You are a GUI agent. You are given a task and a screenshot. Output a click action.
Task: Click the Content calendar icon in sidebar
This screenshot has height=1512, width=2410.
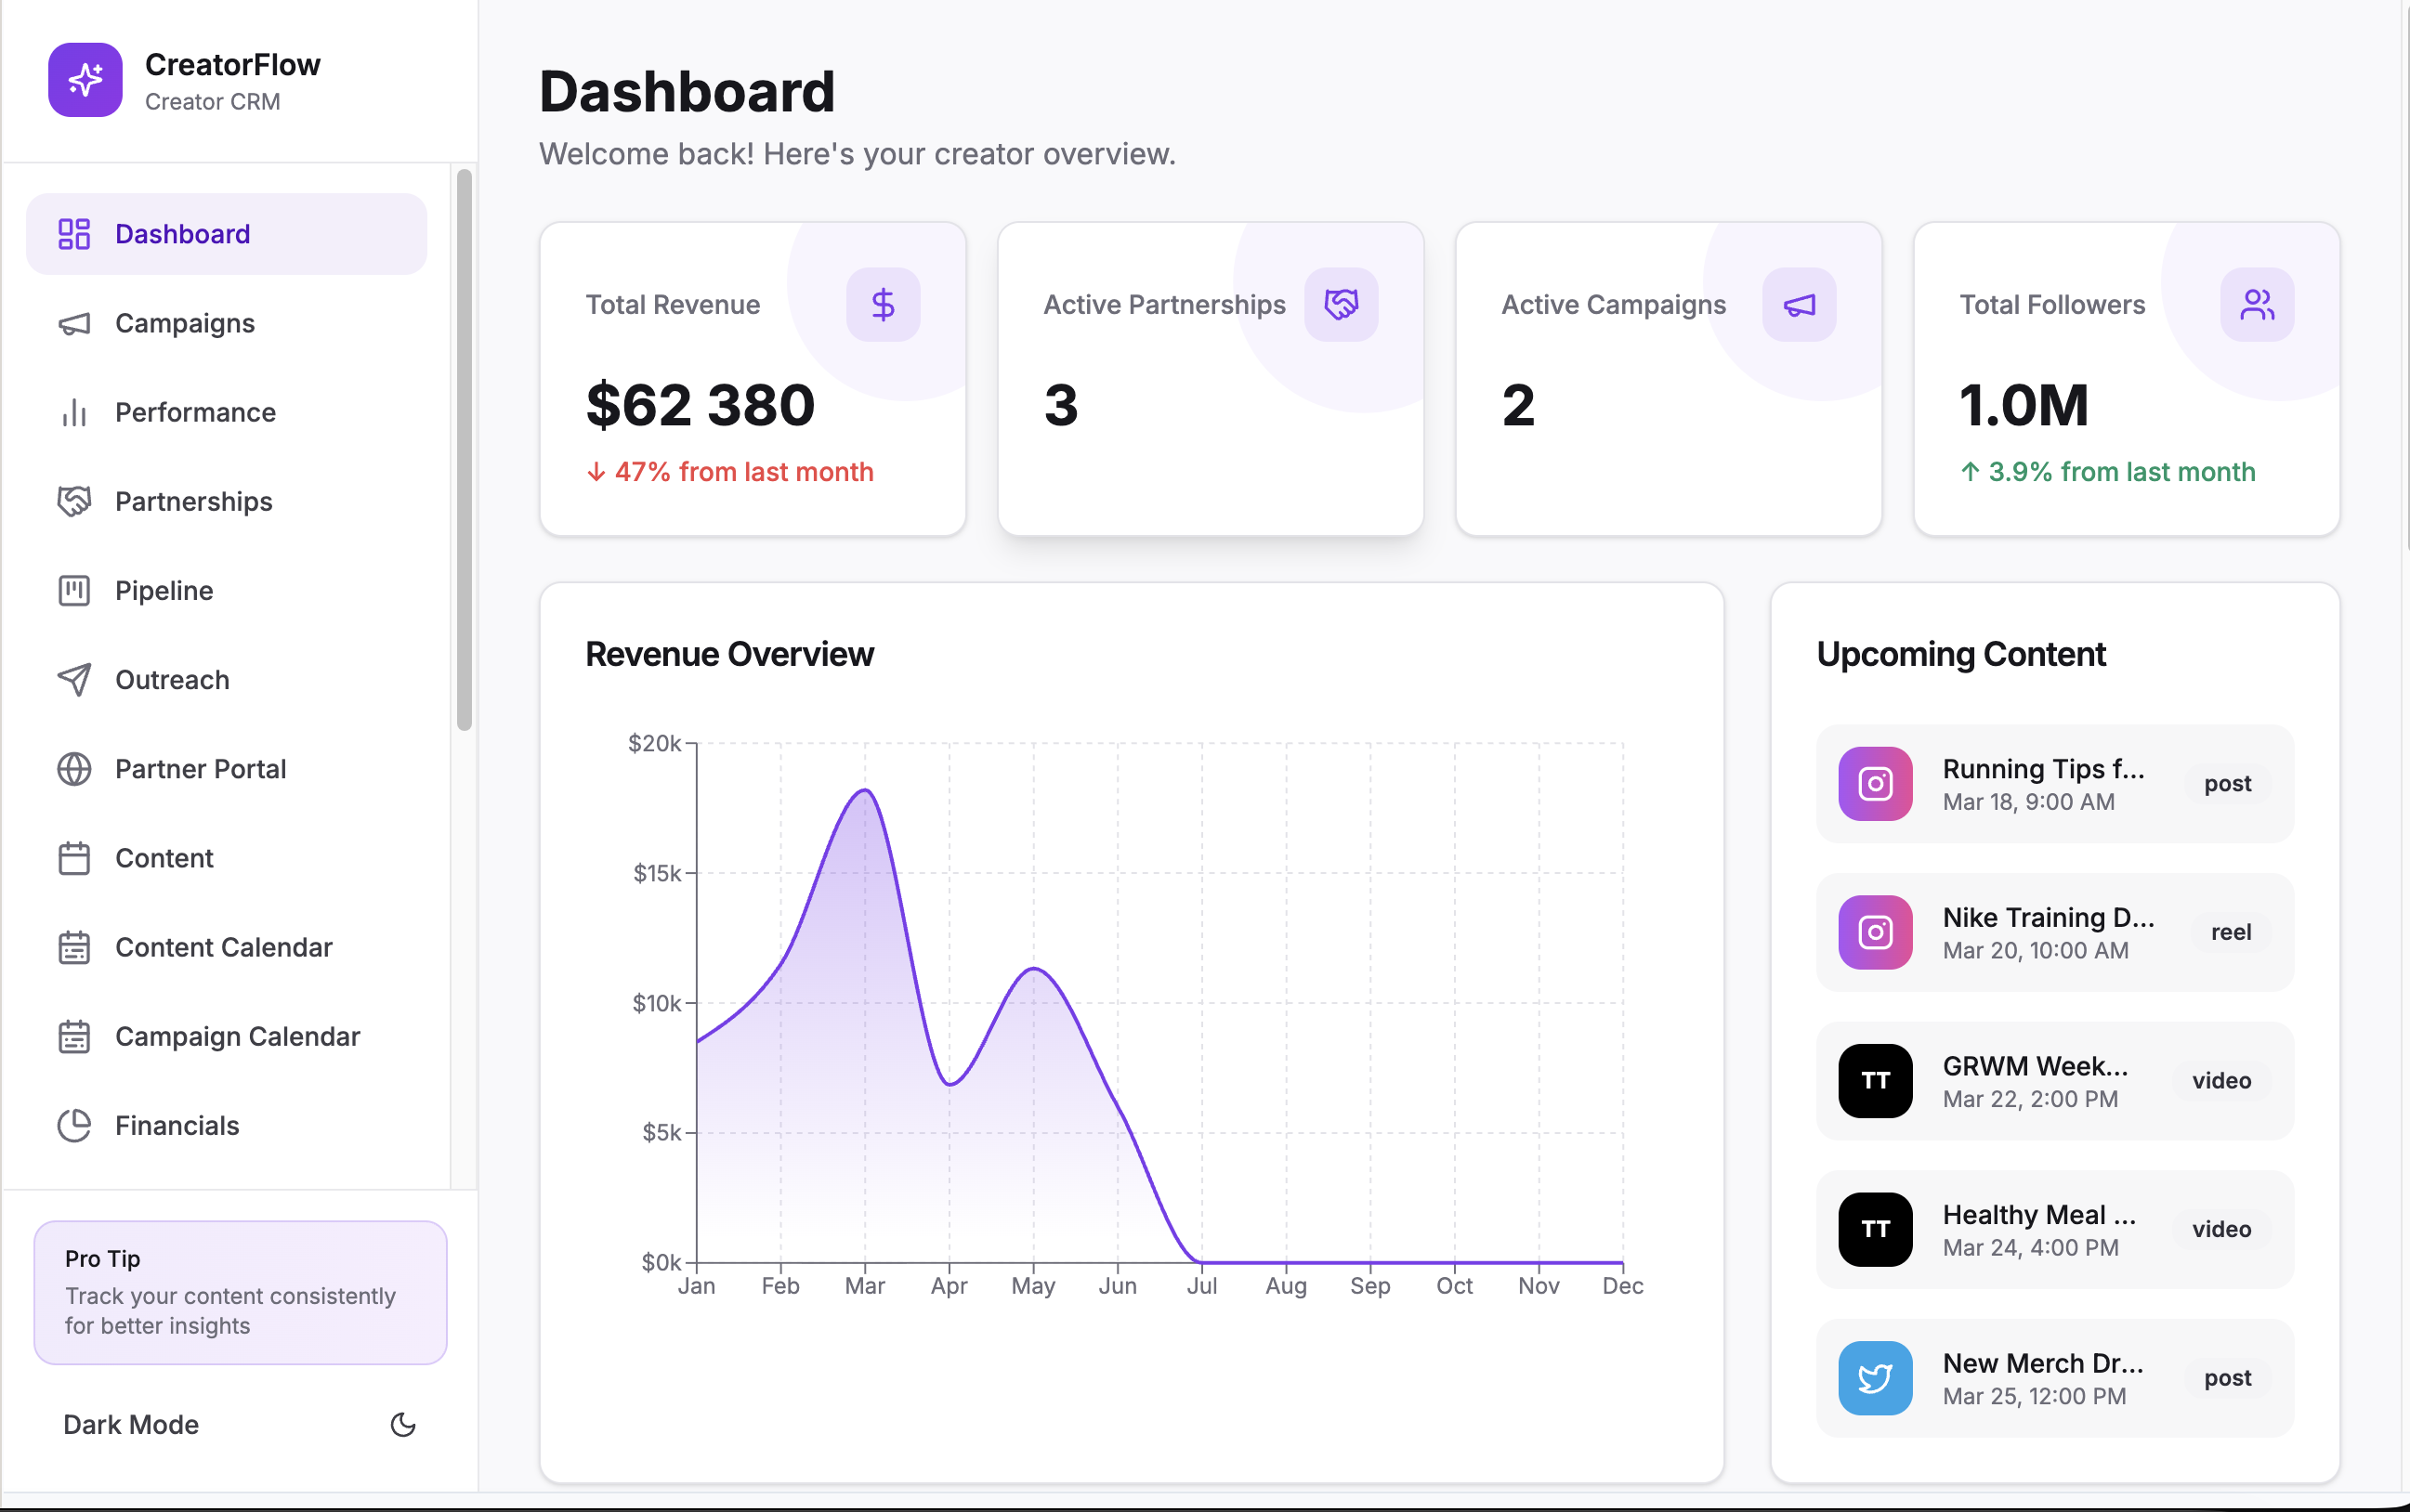pyautogui.click(x=74, y=858)
